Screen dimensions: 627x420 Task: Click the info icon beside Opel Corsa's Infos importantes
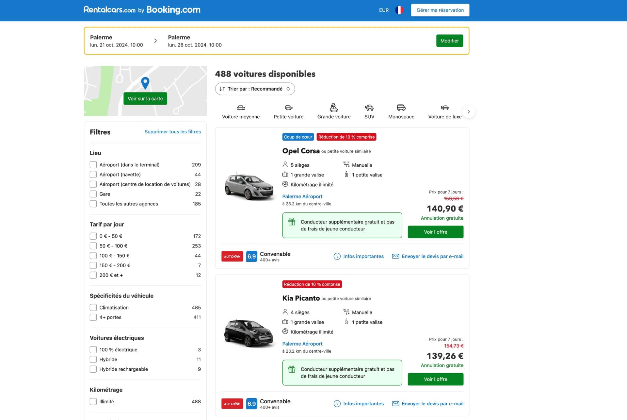337,256
